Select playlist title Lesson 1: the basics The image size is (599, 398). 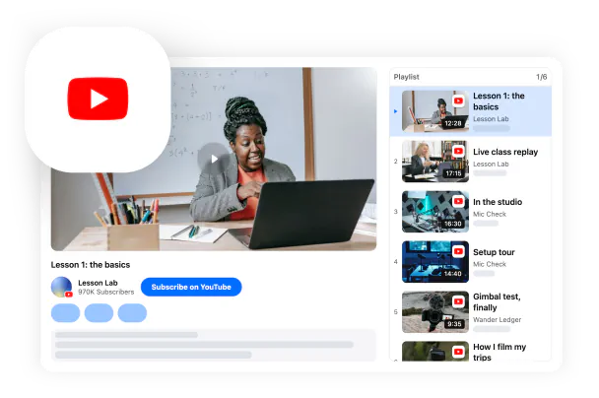(499, 101)
